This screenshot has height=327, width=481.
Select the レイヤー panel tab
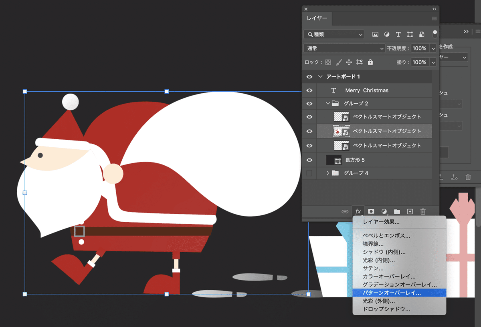[317, 18]
